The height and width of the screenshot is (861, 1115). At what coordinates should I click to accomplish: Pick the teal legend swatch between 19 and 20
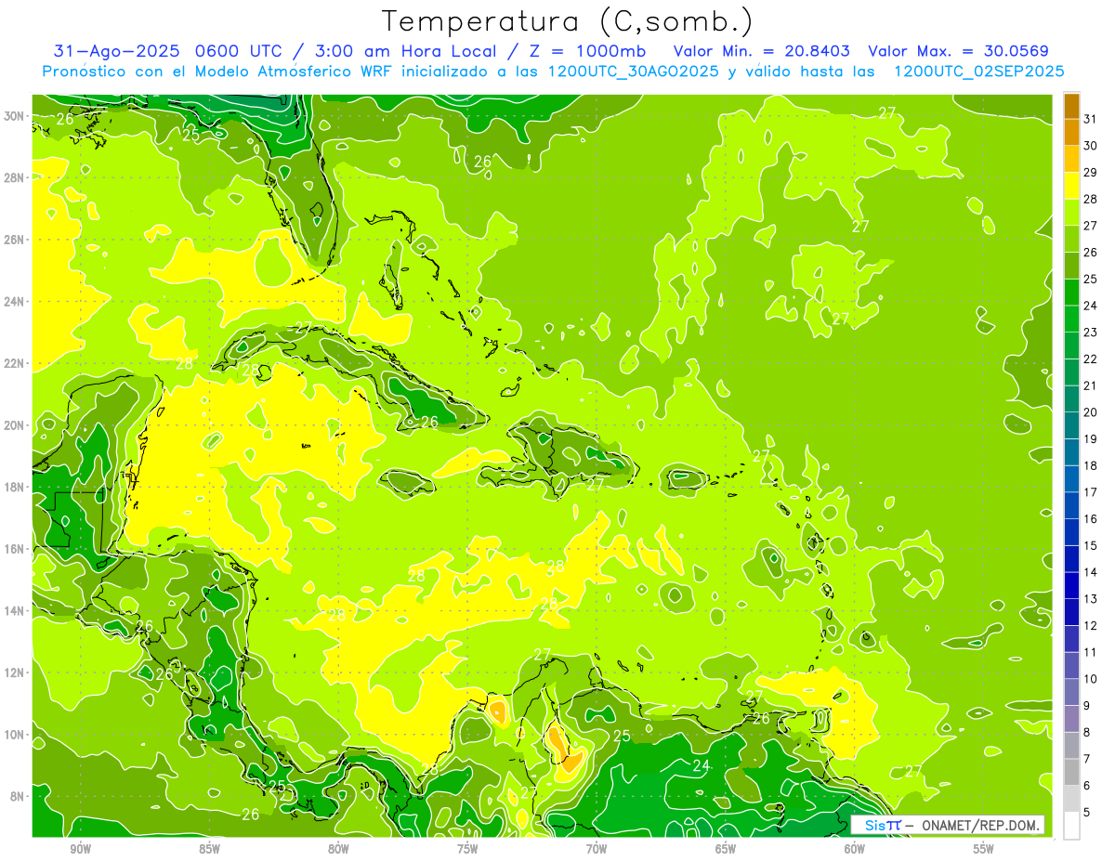coord(1071,425)
